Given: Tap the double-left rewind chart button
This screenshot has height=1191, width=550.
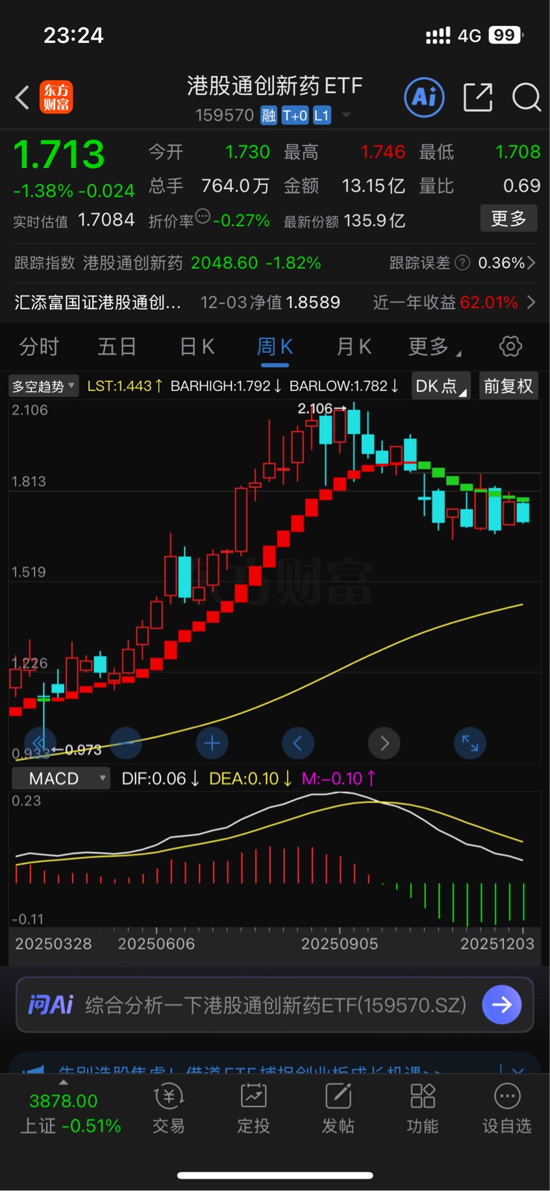Looking at the screenshot, I should [x=40, y=743].
